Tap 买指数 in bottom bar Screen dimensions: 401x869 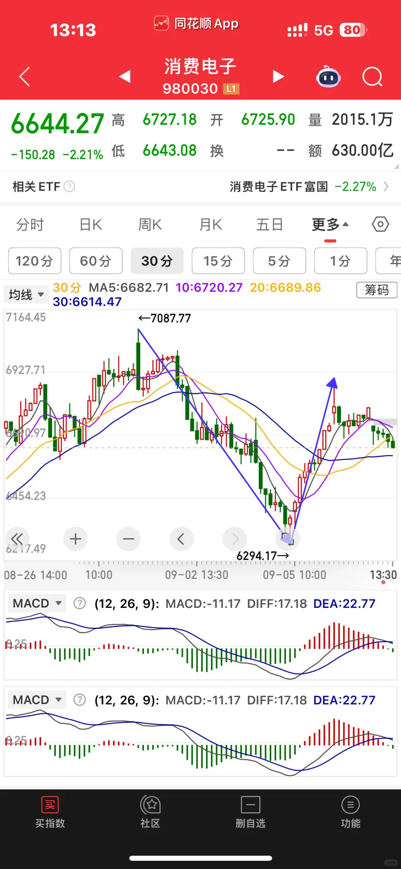click(x=50, y=812)
